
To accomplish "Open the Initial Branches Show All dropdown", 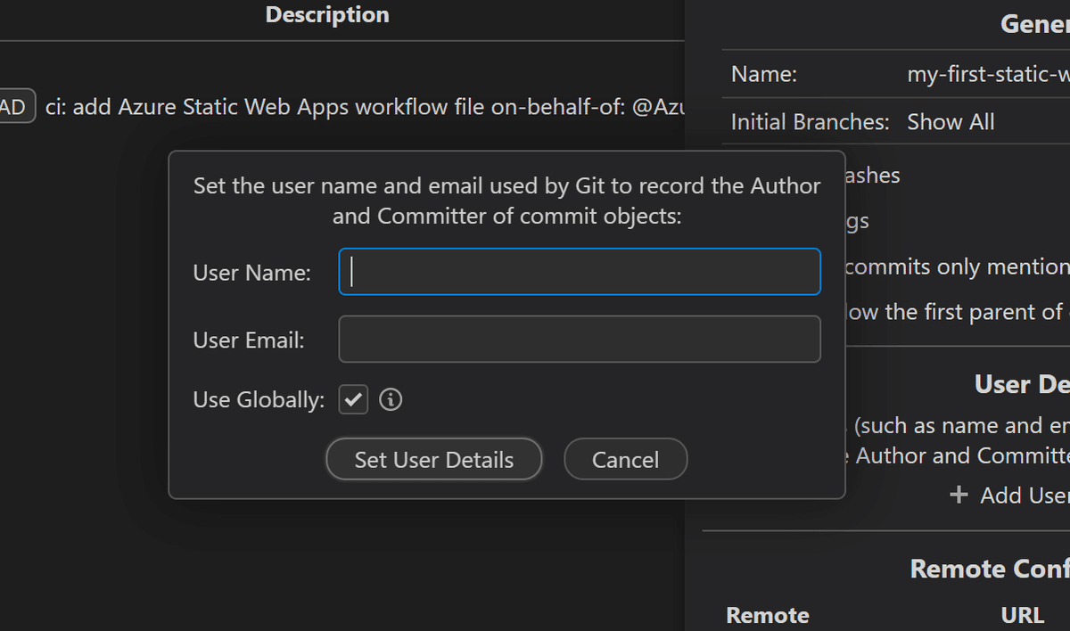I will pyautogui.click(x=951, y=122).
